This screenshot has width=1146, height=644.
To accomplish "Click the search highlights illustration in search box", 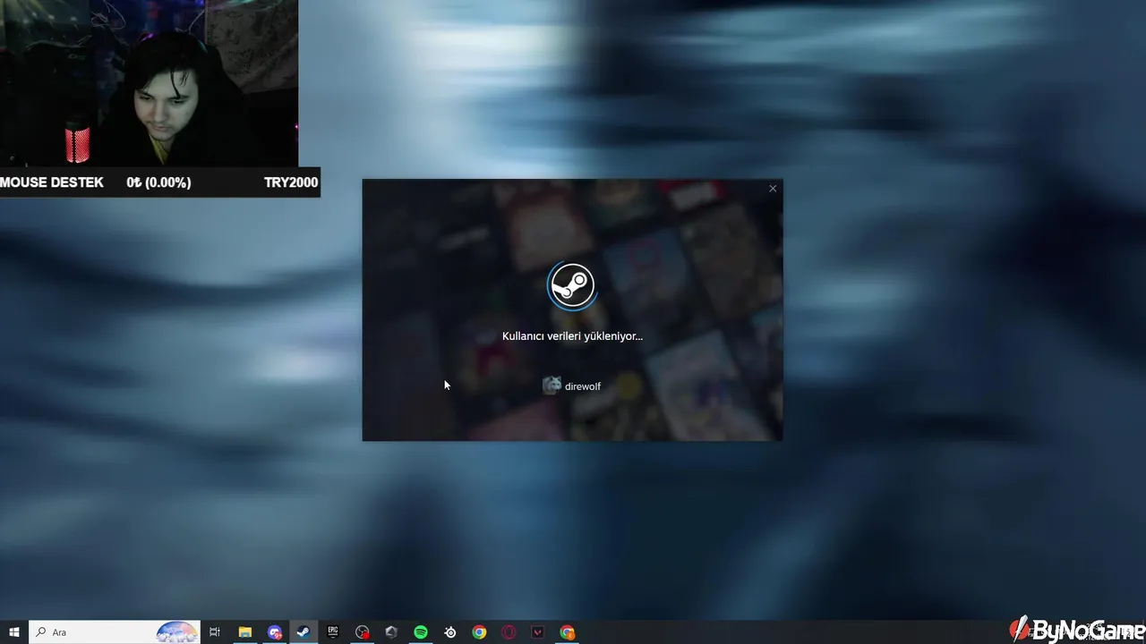I will click(x=176, y=632).
